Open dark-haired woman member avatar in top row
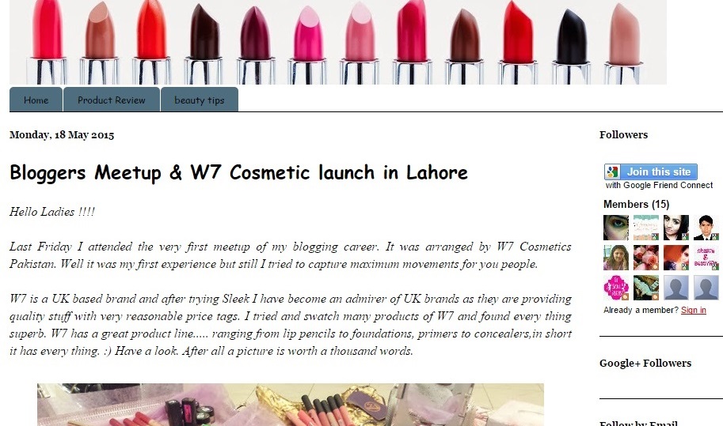This screenshot has height=426, width=723. pos(675,228)
